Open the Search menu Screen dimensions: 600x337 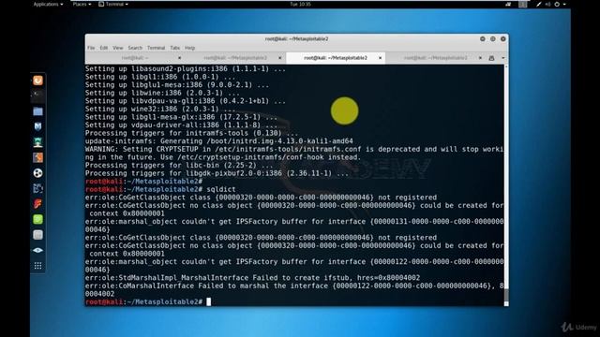click(x=135, y=48)
